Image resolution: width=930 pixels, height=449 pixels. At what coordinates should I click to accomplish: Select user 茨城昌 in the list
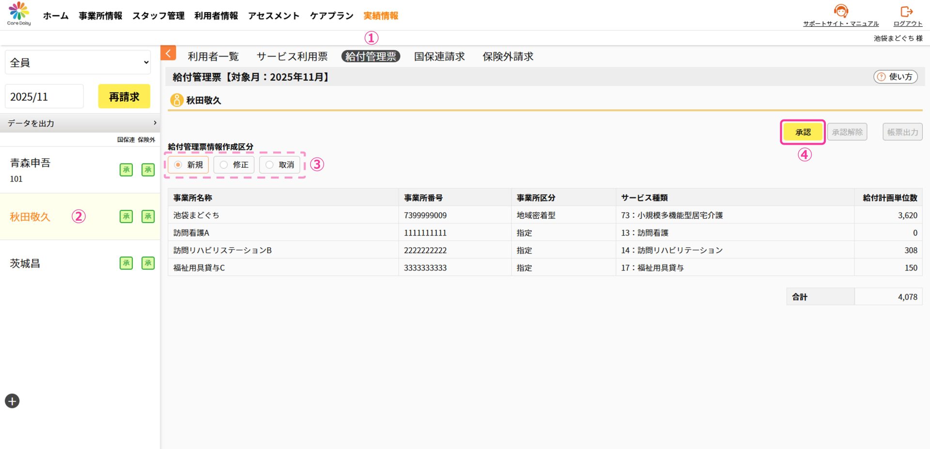click(x=25, y=264)
